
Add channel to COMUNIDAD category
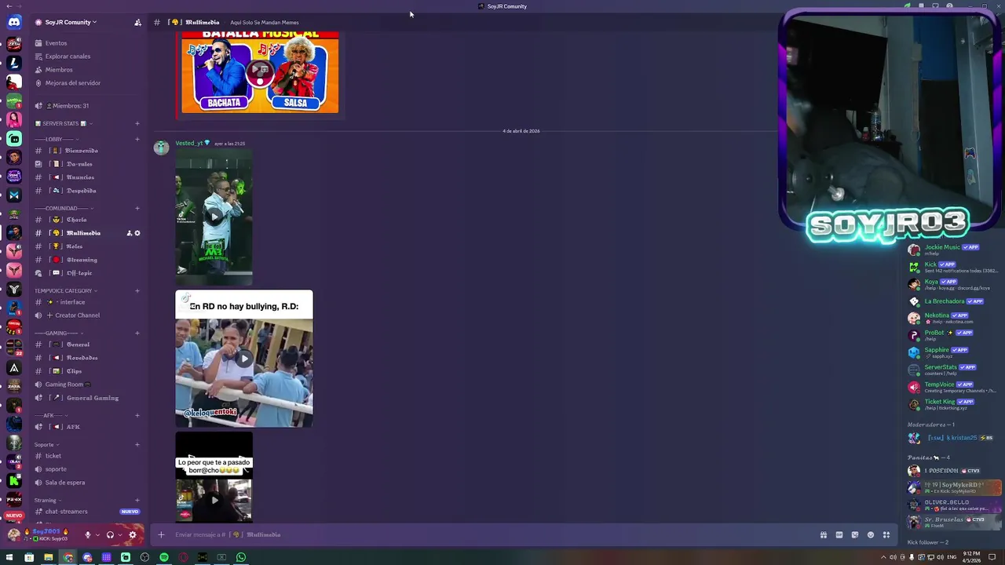(137, 208)
